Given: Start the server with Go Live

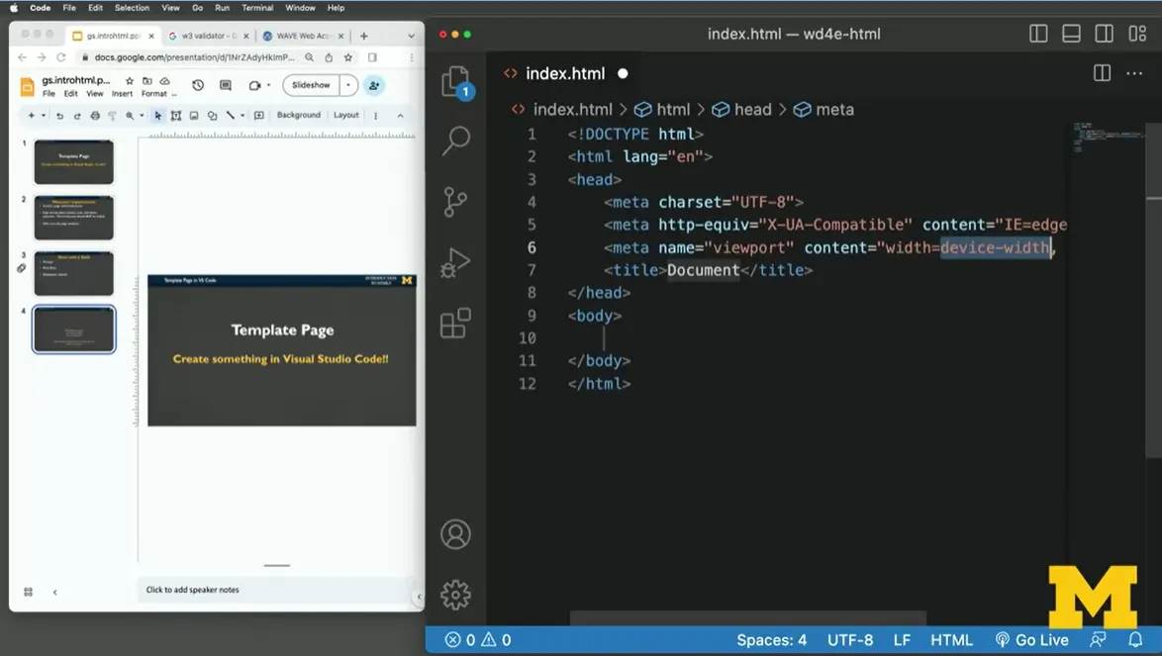Looking at the screenshot, I should pyautogui.click(x=1031, y=639).
